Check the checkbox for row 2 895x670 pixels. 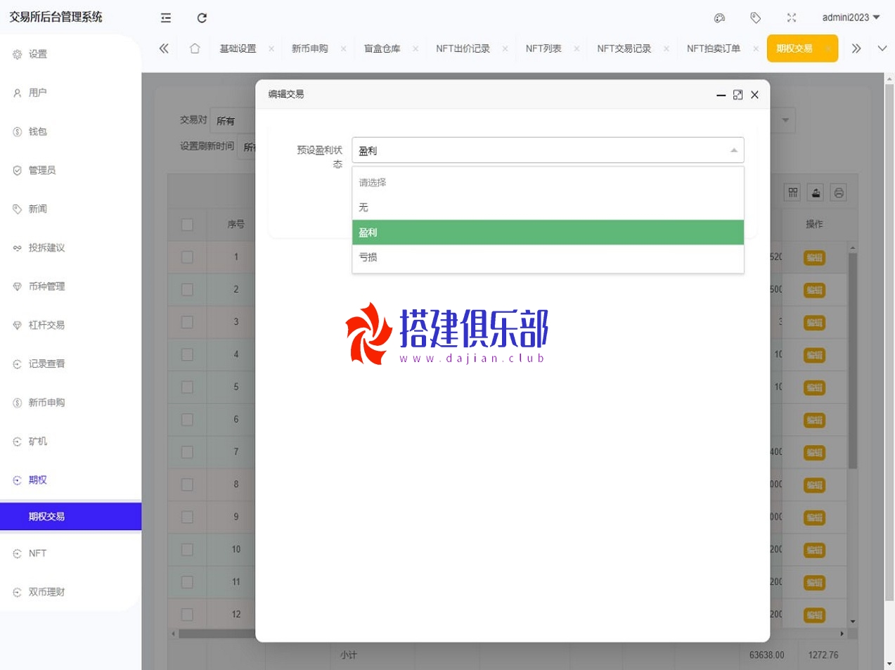point(187,290)
